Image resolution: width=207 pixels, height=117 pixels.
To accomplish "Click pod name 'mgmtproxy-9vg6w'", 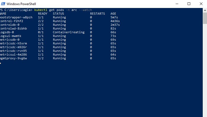I will click(13, 59).
